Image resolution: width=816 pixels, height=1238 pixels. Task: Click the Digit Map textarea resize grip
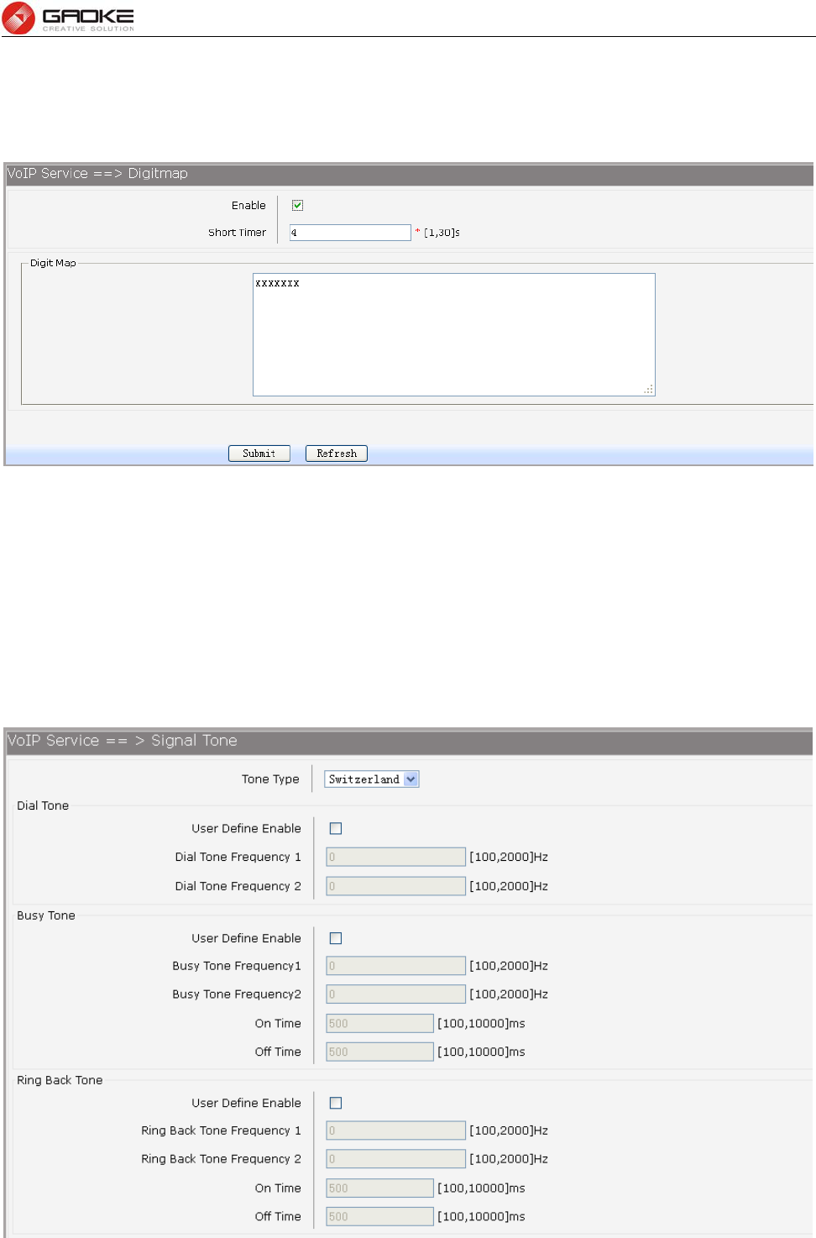(x=649, y=390)
